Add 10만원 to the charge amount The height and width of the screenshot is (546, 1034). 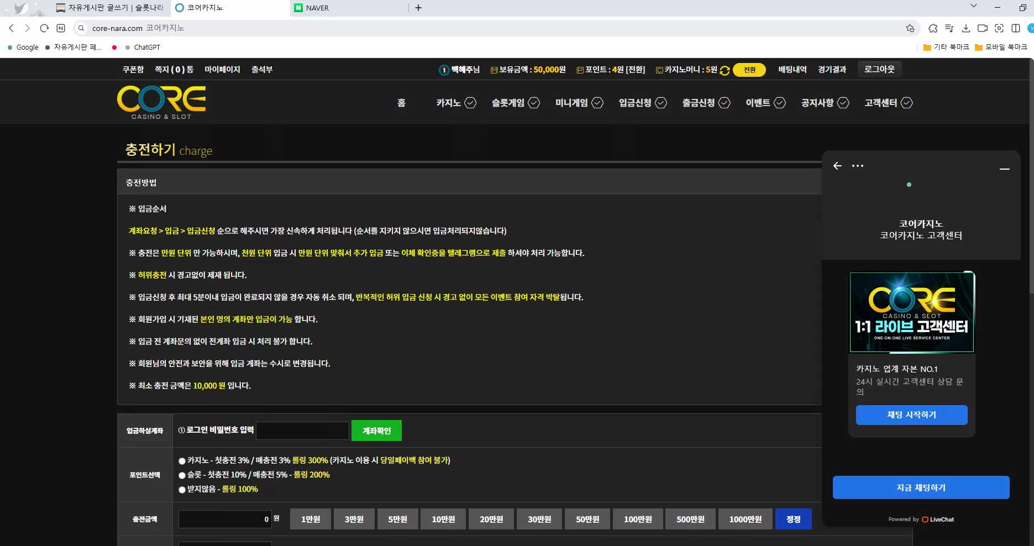coord(444,519)
